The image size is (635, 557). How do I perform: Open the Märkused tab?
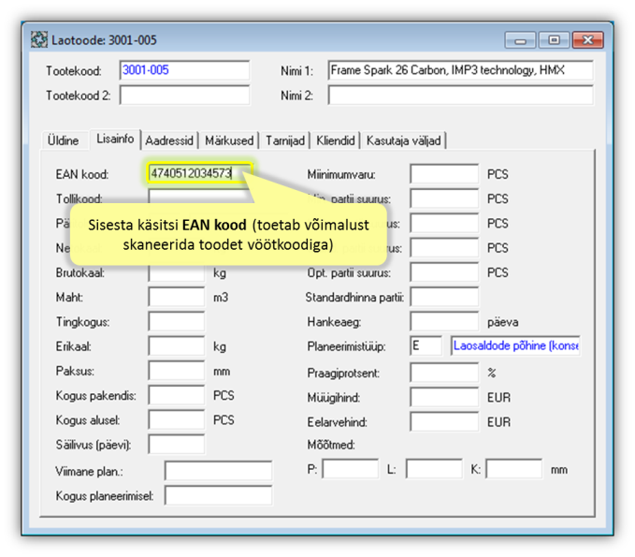[229, 140]
